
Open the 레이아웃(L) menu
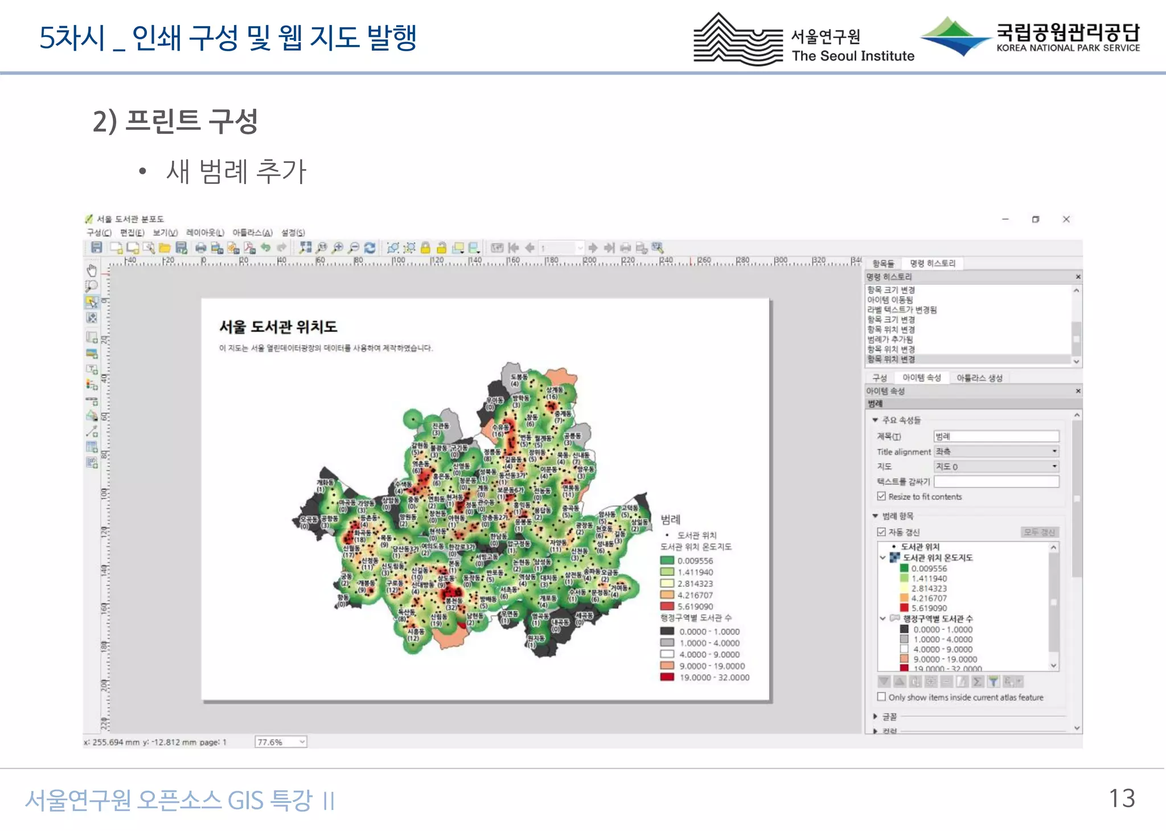206,232
